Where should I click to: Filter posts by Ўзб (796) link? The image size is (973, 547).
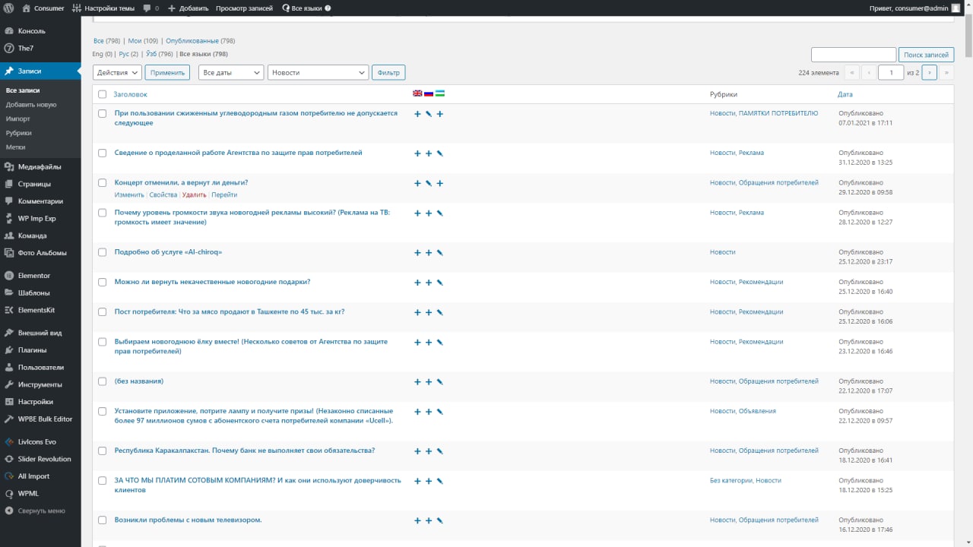pyautogui.click(x=160, y=54)
